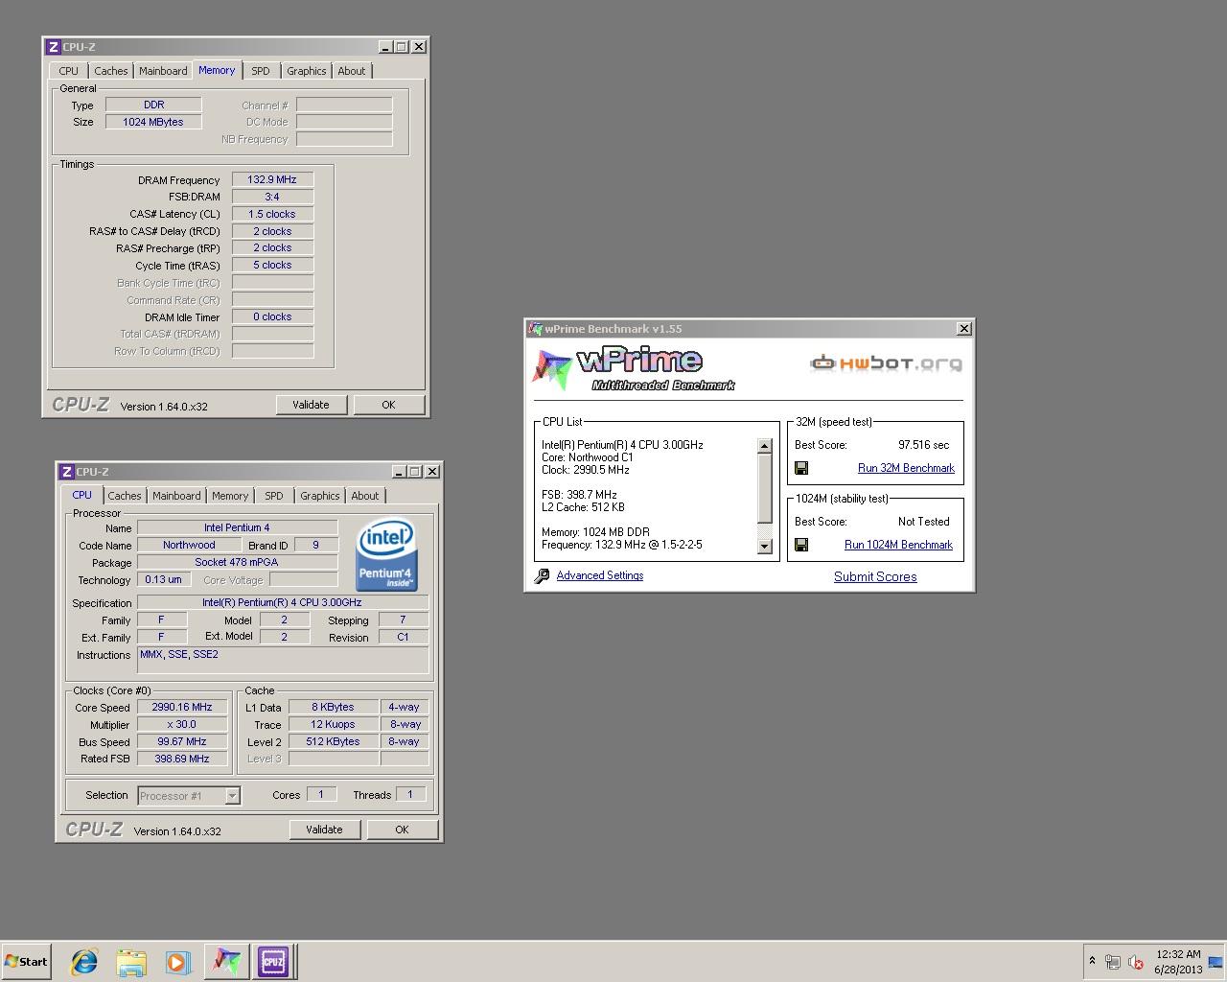The height and width of the screenshot is (982, 1227).
Task: Click the CPU List scrollbar track
Action: (x=764, y=530)
